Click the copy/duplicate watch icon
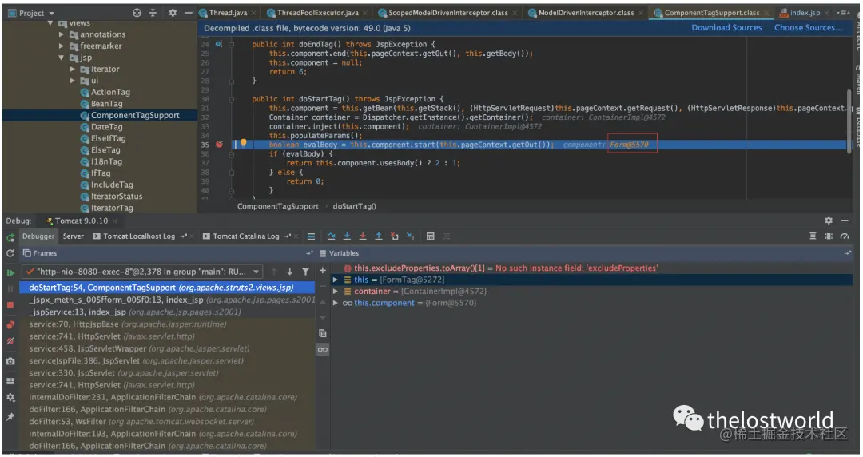The height and width of the screenshot is (457, 863). tap(323, 333)
